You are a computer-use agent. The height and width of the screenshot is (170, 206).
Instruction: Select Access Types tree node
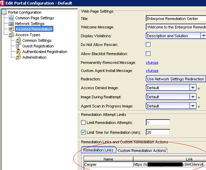(28, 35)
